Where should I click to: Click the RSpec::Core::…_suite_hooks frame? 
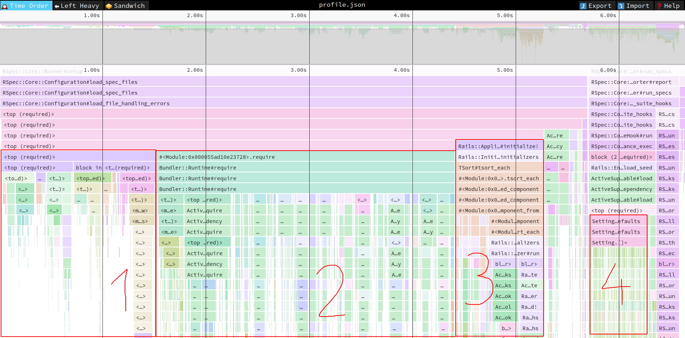(631, 104)
